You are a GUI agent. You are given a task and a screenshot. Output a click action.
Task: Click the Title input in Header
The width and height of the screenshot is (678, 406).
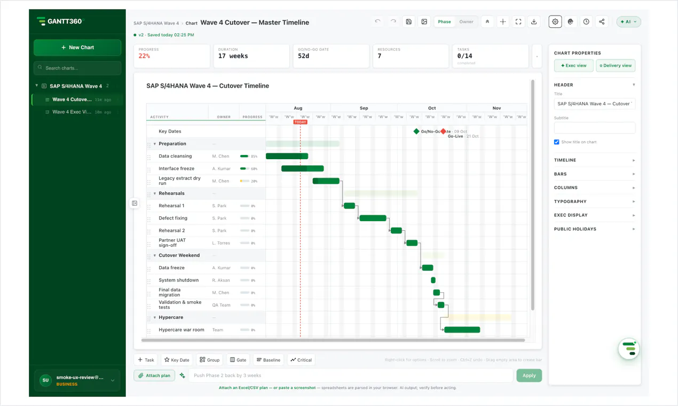595,104
